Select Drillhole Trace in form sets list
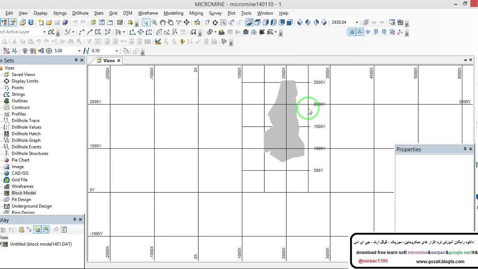This screenshot has height=269, width=478. 25,121
